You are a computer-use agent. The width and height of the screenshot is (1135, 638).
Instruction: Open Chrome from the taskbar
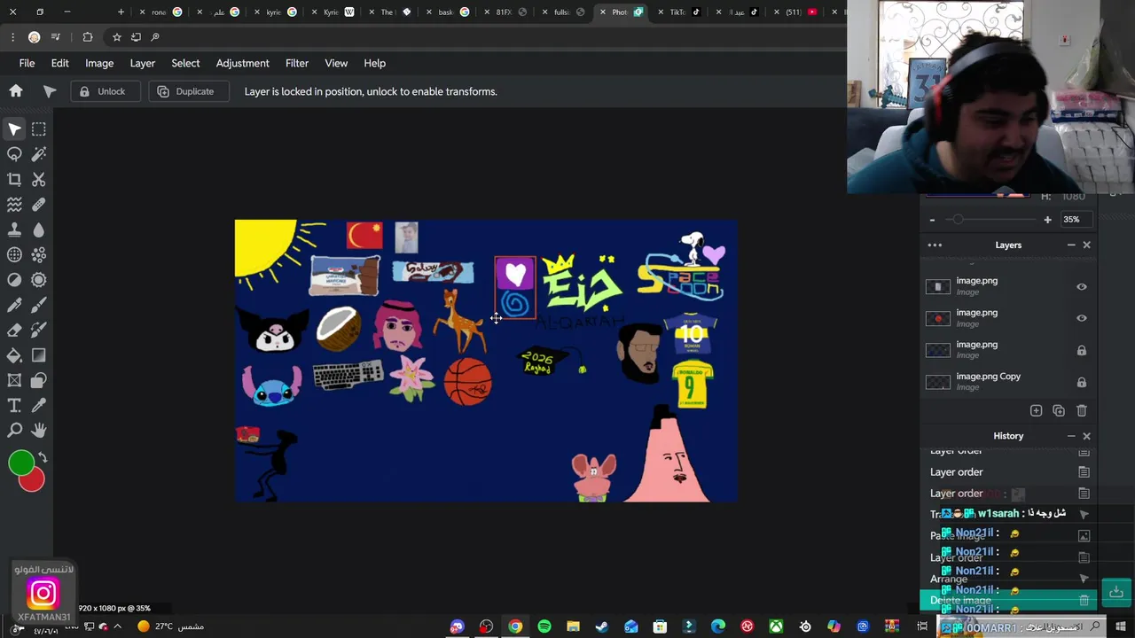point(515,626)
